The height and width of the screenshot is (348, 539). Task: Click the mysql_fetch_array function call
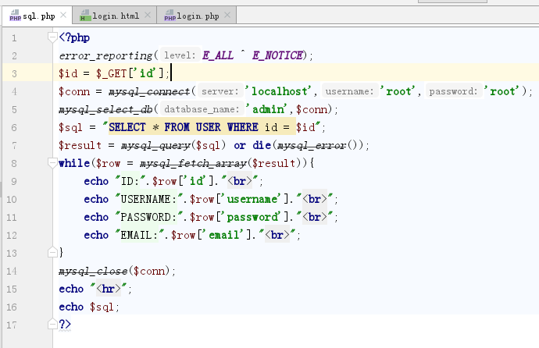click(x=193, y=163)
